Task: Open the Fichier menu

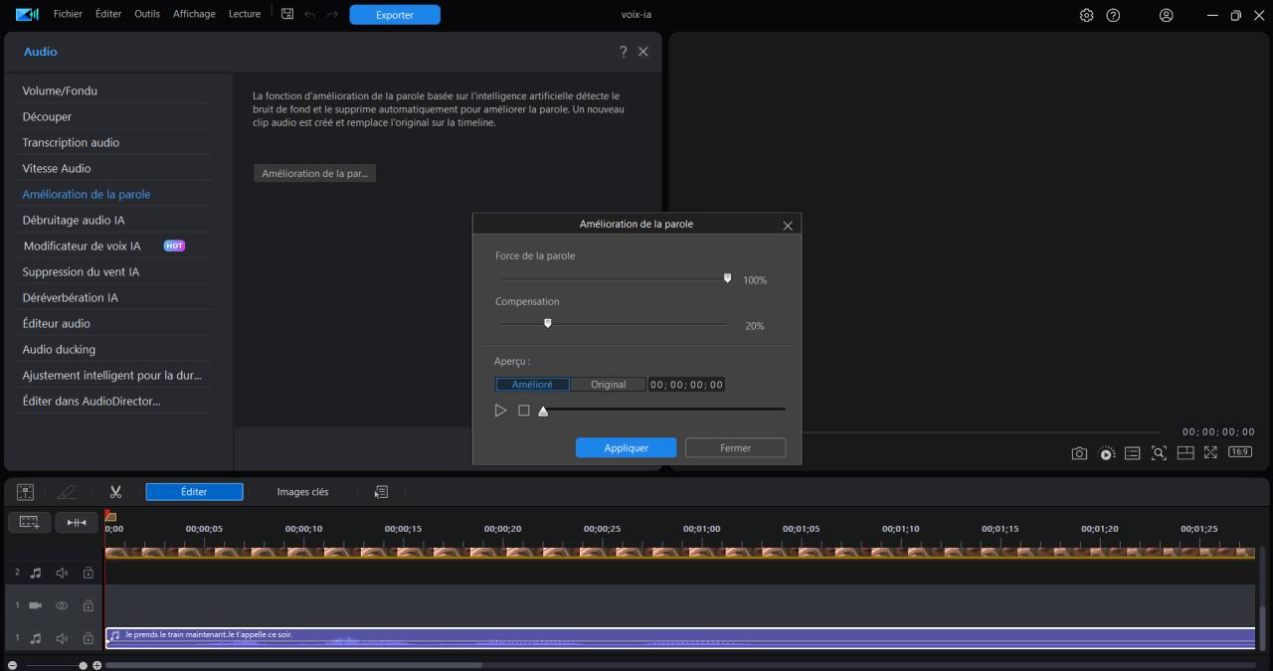Action: point(68,14)
